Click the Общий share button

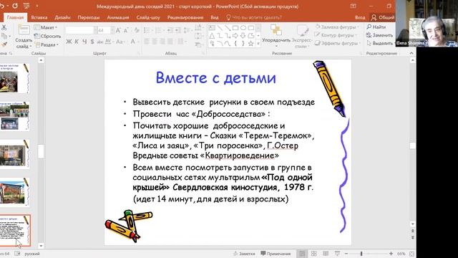(x=383, y=17)
